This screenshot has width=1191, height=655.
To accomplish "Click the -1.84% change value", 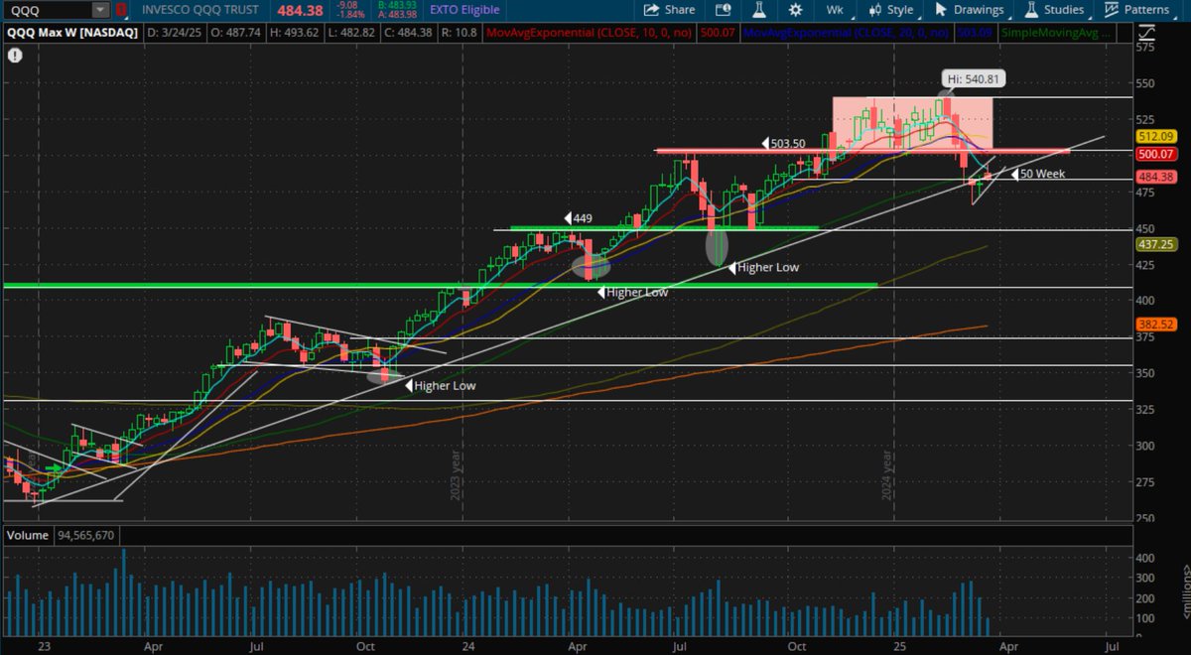I will coord(351,15).
